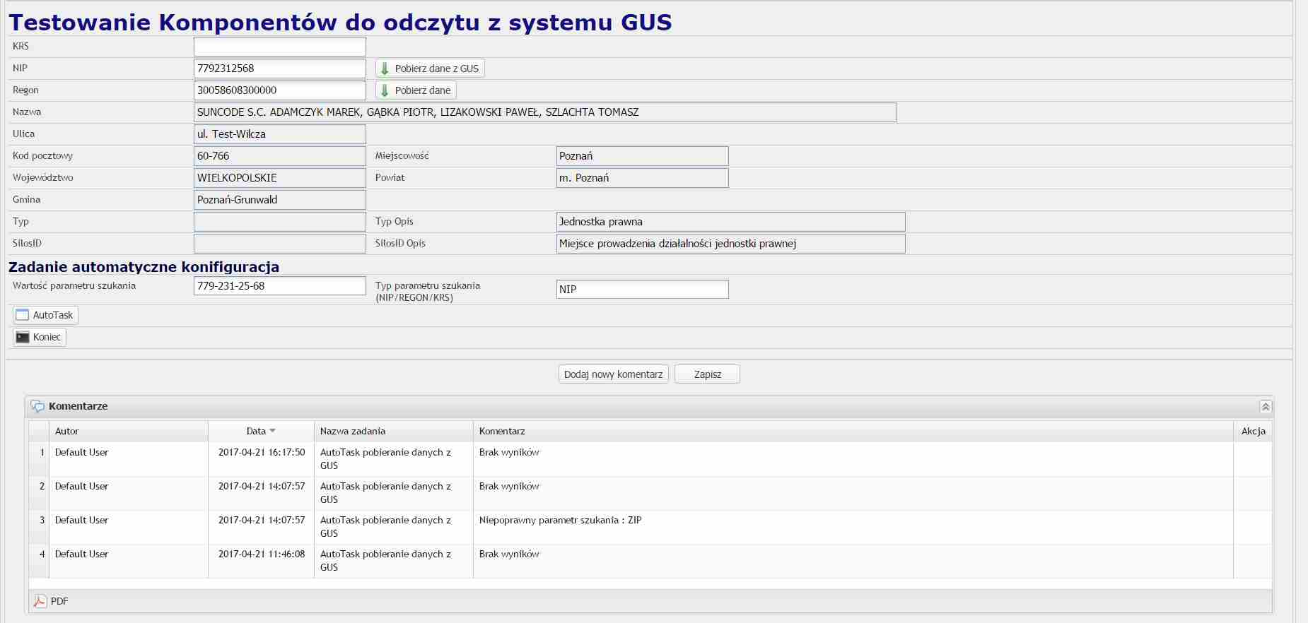Click the Typ Opis field Jednostka prawna
Viewport: 1308px width, 623px height.
point(731,222)
